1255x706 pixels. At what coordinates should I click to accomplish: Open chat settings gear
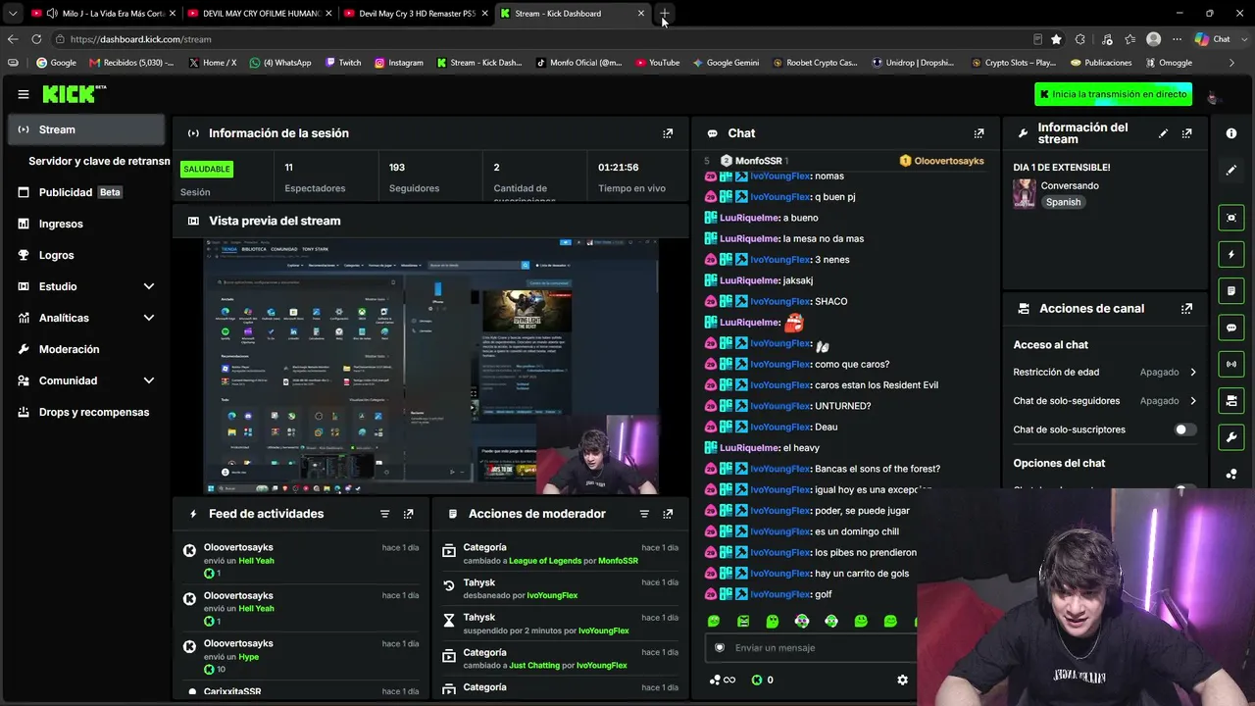point(902,680)
